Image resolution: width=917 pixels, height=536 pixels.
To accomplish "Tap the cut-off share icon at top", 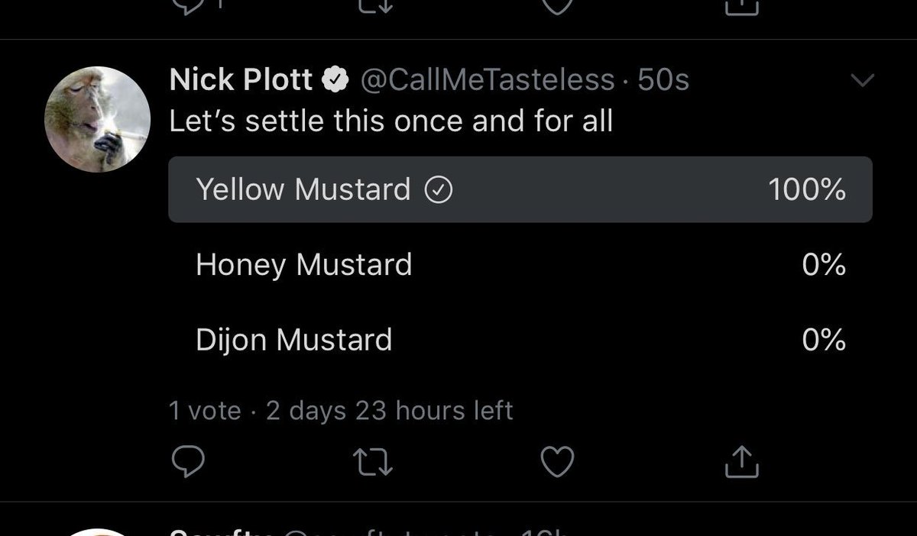I will (x=741, y=6).
